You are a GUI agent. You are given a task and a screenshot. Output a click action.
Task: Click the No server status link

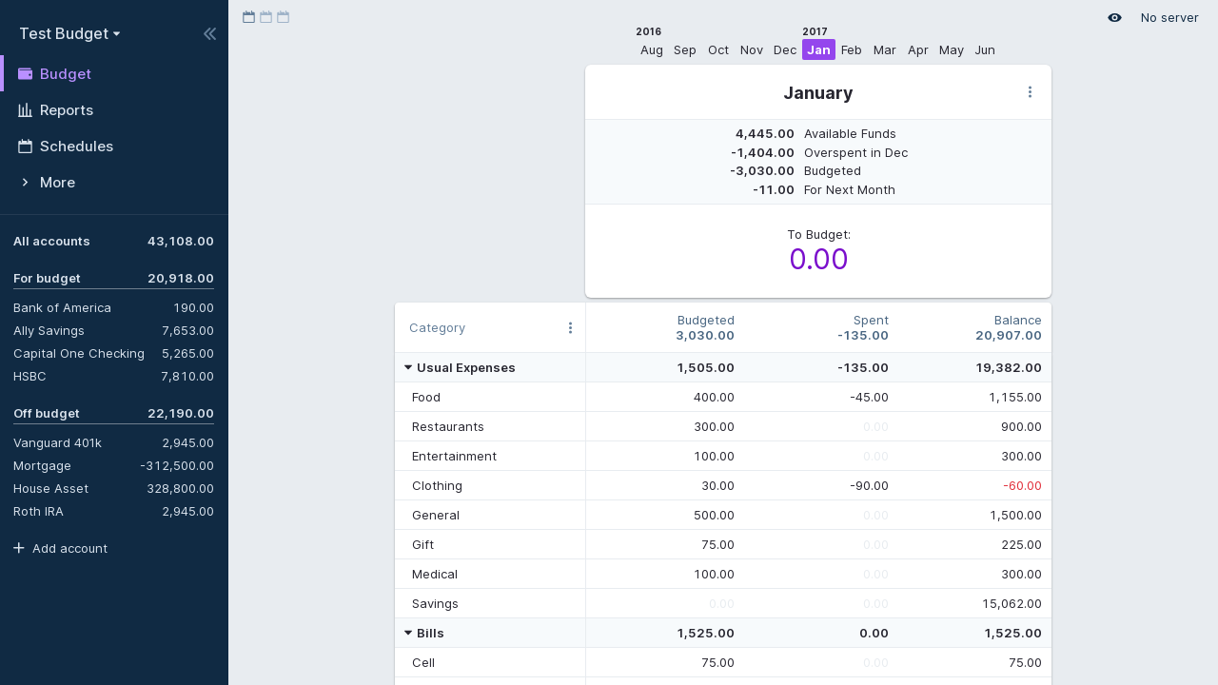1169,17
